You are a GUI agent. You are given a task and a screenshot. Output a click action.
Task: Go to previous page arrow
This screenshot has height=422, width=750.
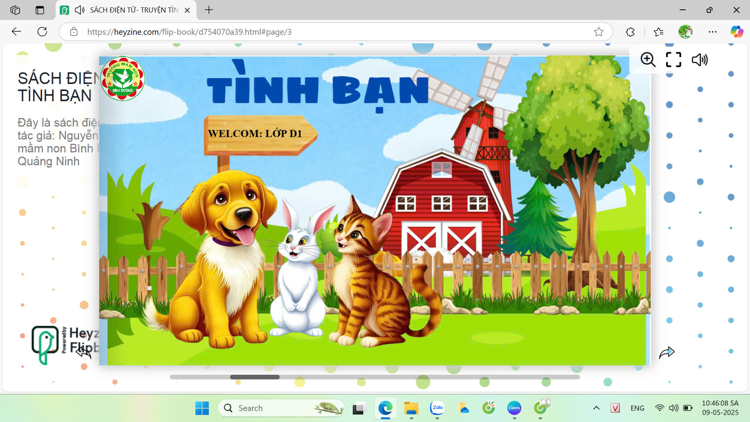point(83,352)
